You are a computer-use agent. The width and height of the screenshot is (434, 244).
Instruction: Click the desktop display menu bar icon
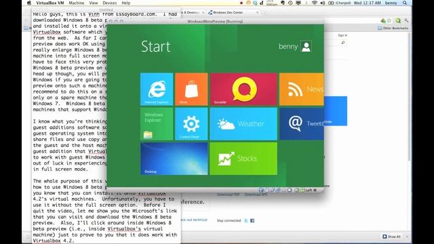coord(298,3)
